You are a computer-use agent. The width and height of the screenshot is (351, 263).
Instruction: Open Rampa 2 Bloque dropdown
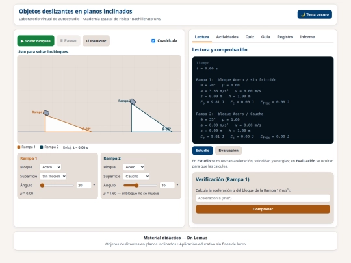point(134,167)
